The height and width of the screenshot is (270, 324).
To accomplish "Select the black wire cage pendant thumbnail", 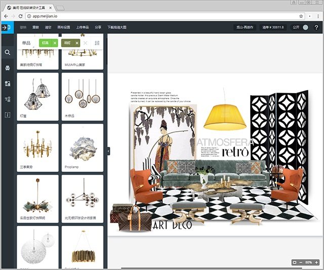I will pyautogui.click(x=37, y=97).
